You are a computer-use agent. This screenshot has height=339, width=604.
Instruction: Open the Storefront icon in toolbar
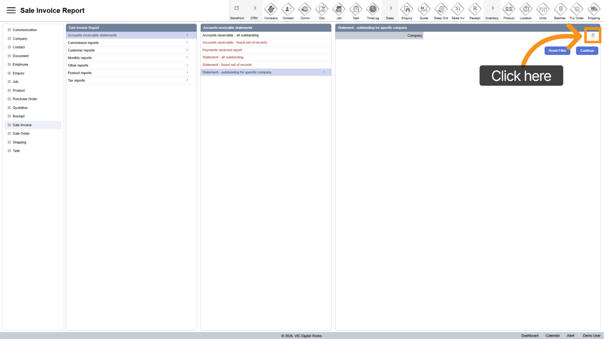237,9
